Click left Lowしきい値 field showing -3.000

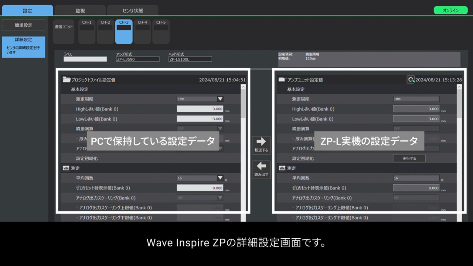tap(200, 119)
